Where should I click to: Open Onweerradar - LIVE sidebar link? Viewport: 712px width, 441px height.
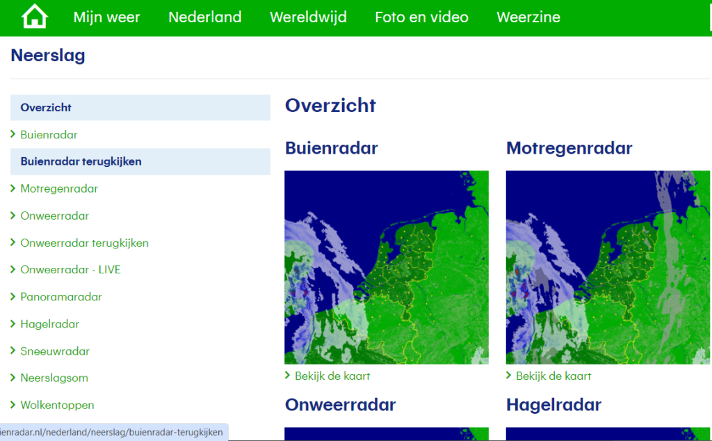(70, 270)
